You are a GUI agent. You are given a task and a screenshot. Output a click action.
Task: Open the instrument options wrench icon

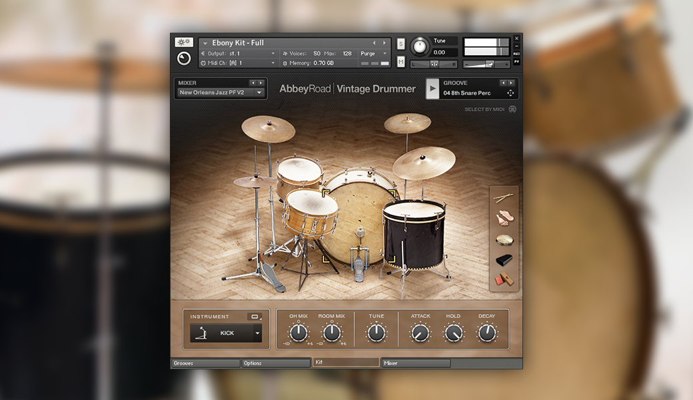[184, 43]
